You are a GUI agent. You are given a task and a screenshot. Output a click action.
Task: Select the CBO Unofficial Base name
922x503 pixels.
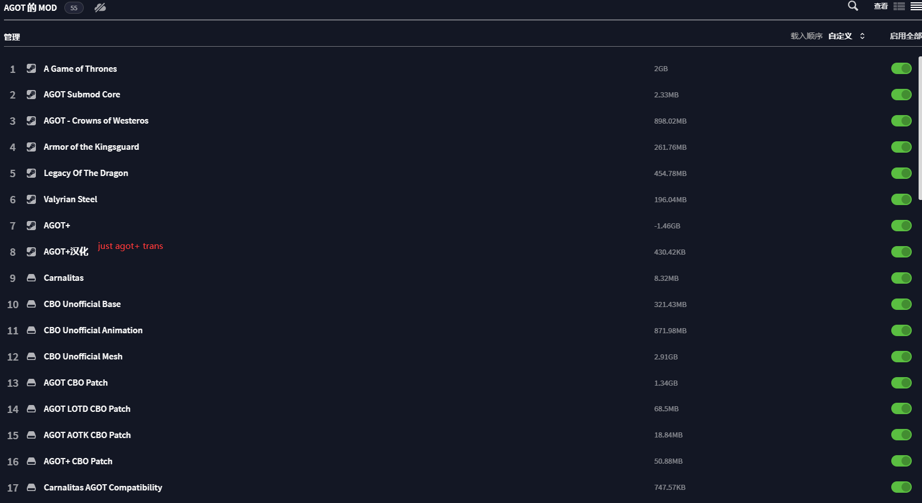click(82, 304)
